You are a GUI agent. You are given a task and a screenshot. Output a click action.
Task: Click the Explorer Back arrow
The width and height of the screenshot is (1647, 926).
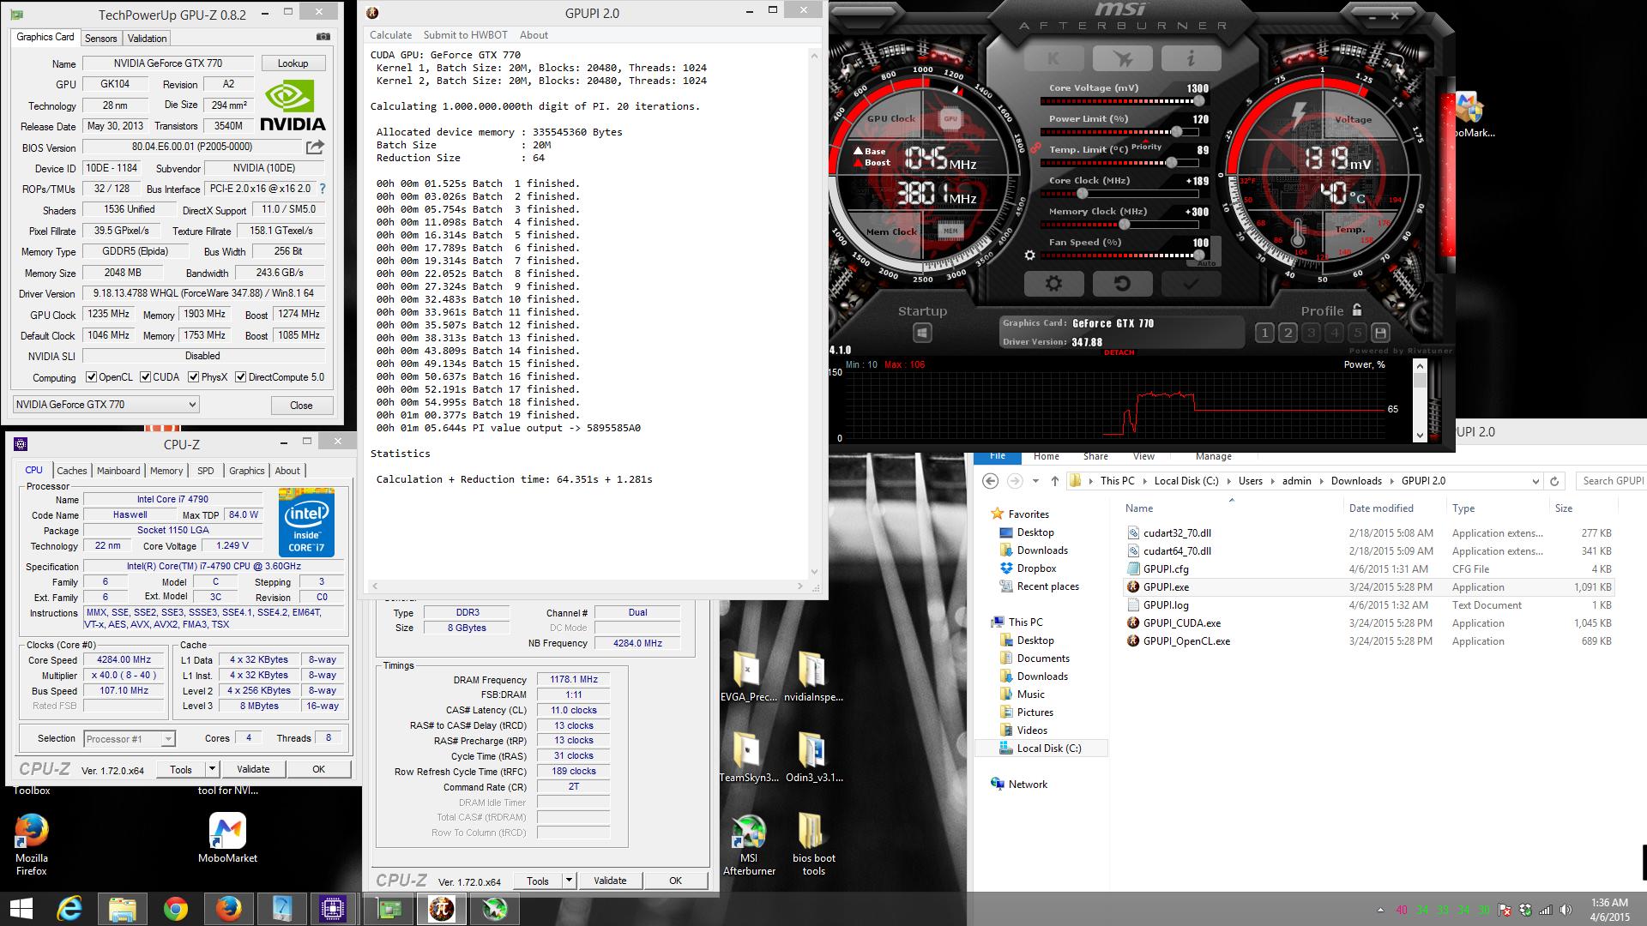[991, 481]
